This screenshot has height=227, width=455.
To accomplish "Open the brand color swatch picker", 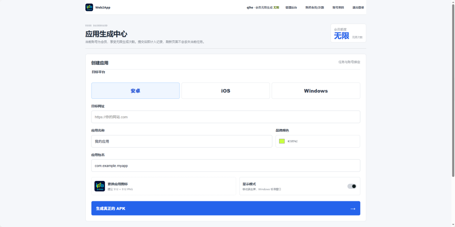I will pos(282,141).
